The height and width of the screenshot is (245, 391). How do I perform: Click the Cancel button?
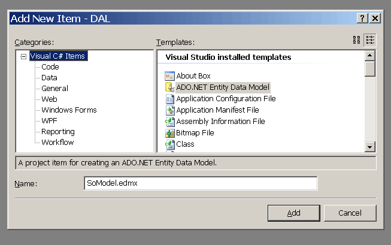[x=350, y=213]
